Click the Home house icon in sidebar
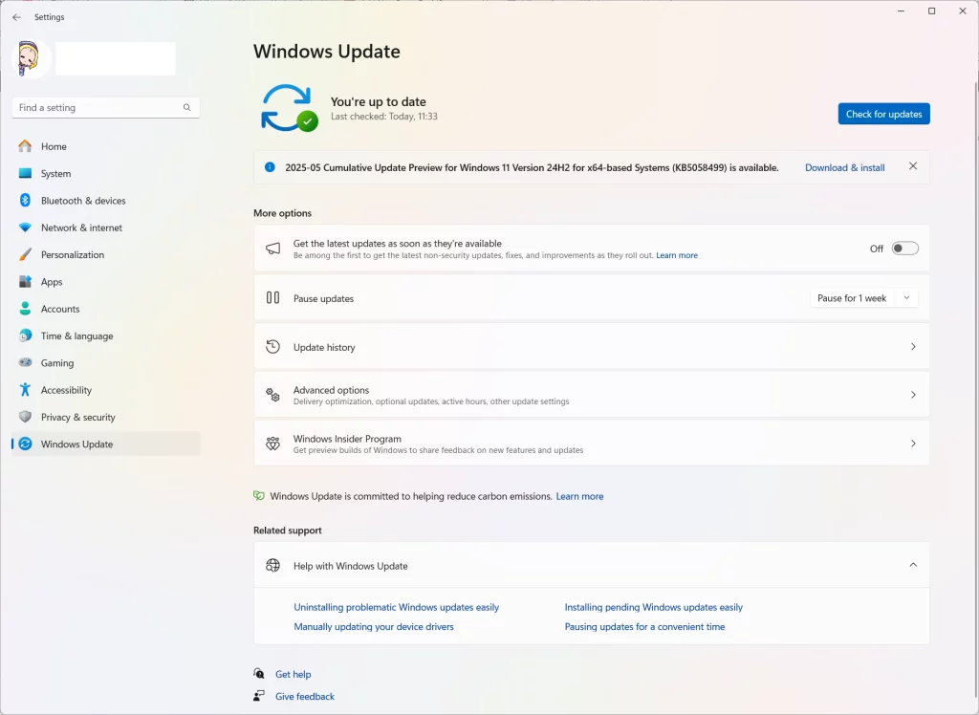Viewport: 979px width, 715px height. pyautogui.click(x=25, y=146)
